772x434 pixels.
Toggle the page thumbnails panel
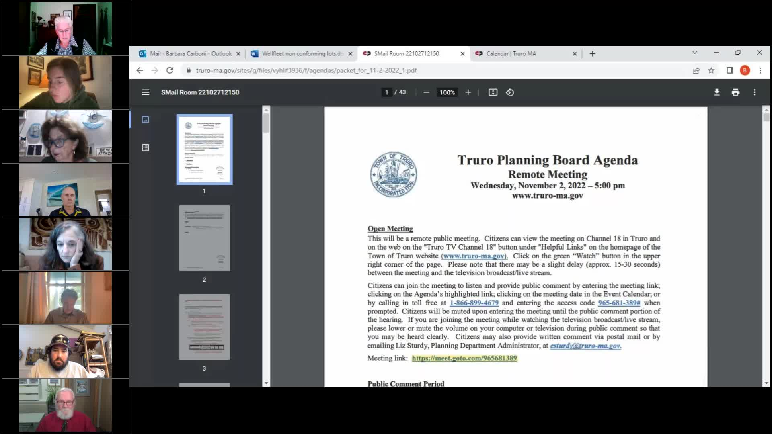tap(145, 119)
